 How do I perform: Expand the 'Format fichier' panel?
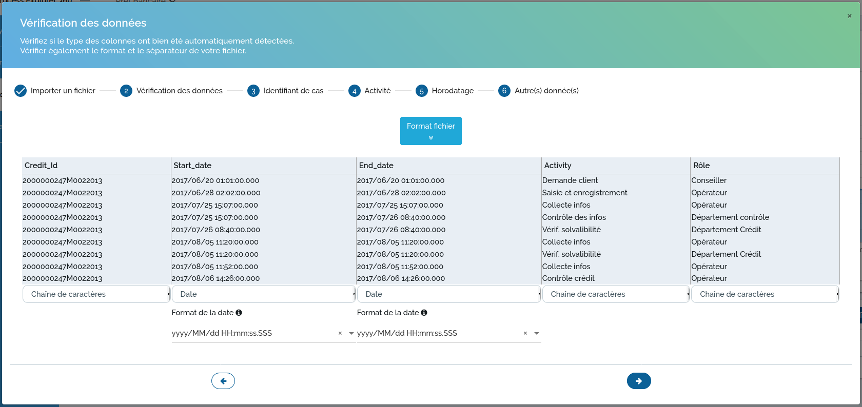(x=430, y=131)
